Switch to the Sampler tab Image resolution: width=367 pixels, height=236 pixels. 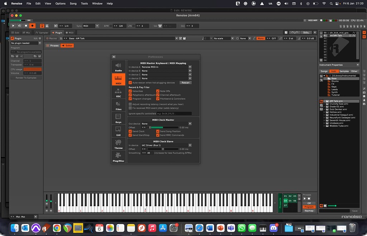[x=42, y=32]
